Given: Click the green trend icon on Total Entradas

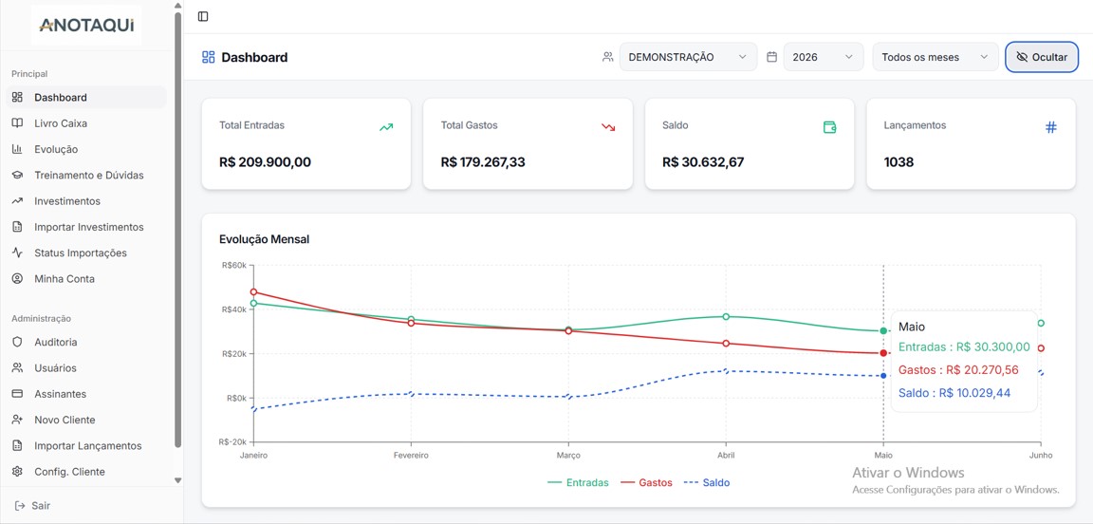Looking at the screenshot, I should [386, 127].
